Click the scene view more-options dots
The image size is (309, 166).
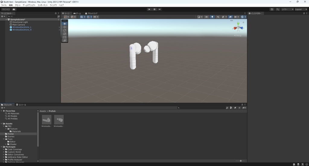click(245, 13)
